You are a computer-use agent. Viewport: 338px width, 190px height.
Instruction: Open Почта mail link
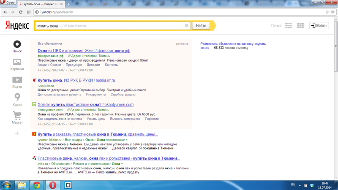276,25
